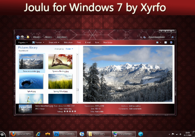Expand the arrow next to Preview
Image resolution: width=195 pixels, height=137 pixels.
point(44,42)
